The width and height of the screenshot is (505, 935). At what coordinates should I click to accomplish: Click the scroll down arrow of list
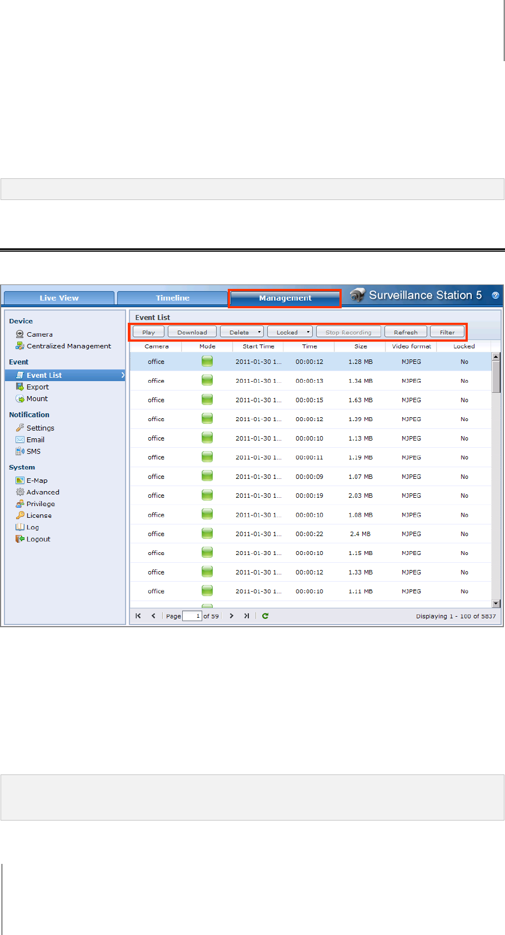click(x=496, y=603)
